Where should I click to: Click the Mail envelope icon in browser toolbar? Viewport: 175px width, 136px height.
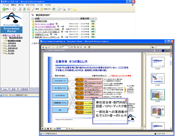point(59,9)
